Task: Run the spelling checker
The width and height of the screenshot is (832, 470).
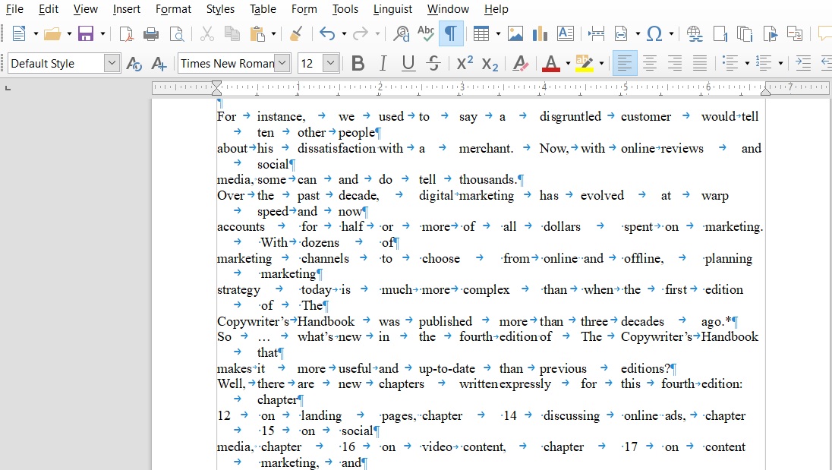Action: click(425, 33)
